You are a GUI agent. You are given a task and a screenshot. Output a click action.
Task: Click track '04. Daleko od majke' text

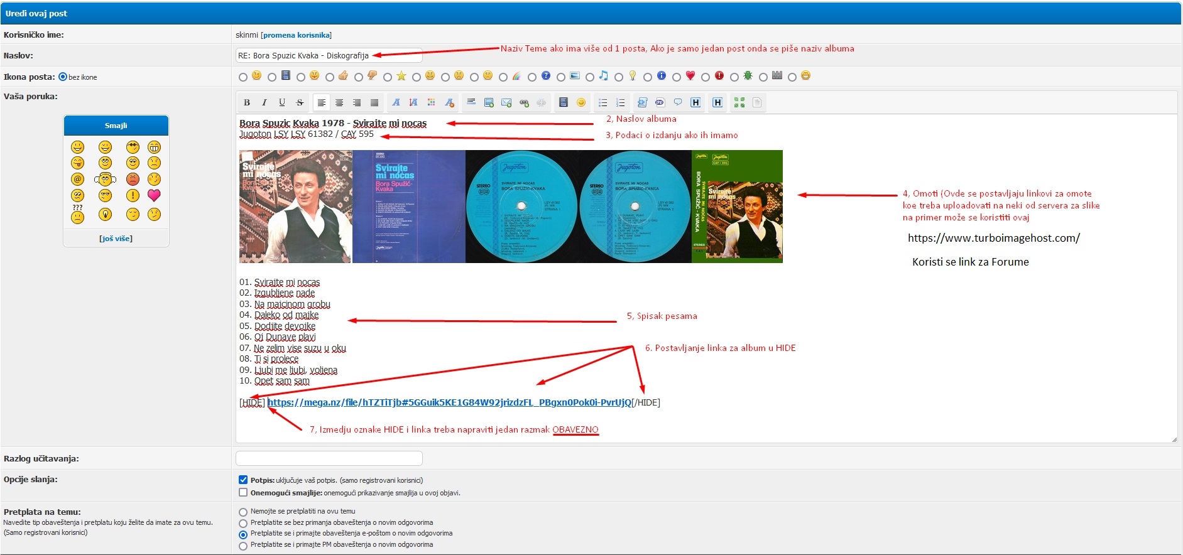(279, 315)
